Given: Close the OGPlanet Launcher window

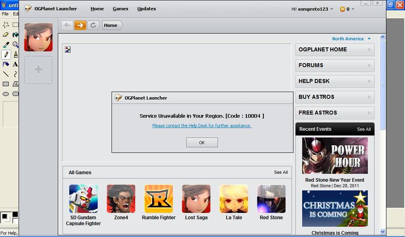Looking at the screenshot, I should pos(377,3).
